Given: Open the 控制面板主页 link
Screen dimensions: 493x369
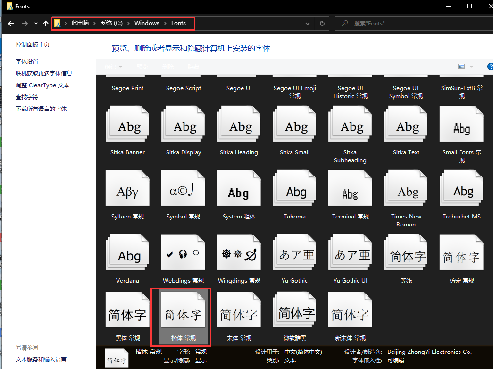Looking at the screenshot, I should click(33, 45).
